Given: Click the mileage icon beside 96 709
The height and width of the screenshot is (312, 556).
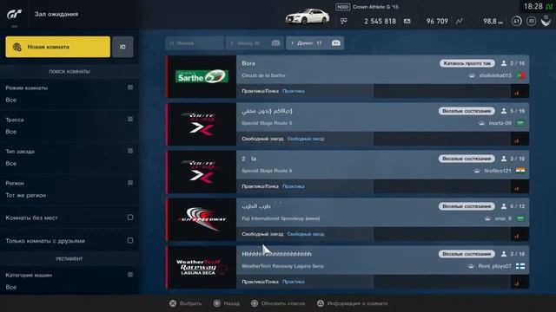Looking at the screenshot, I should (407, 21).
